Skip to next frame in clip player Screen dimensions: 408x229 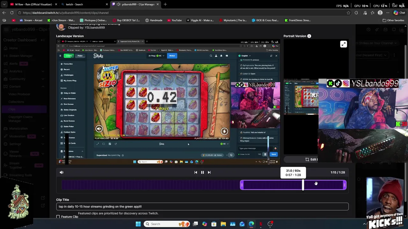coord(209,172)
